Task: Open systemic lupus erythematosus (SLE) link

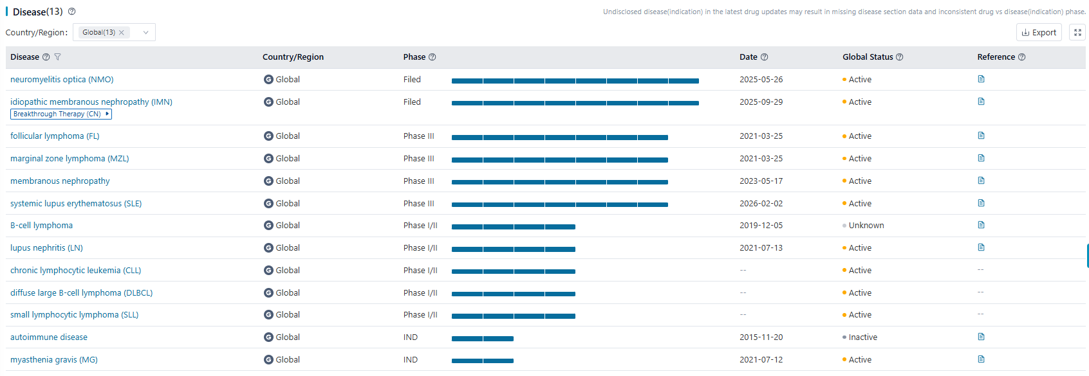Action: coord(76,204)
